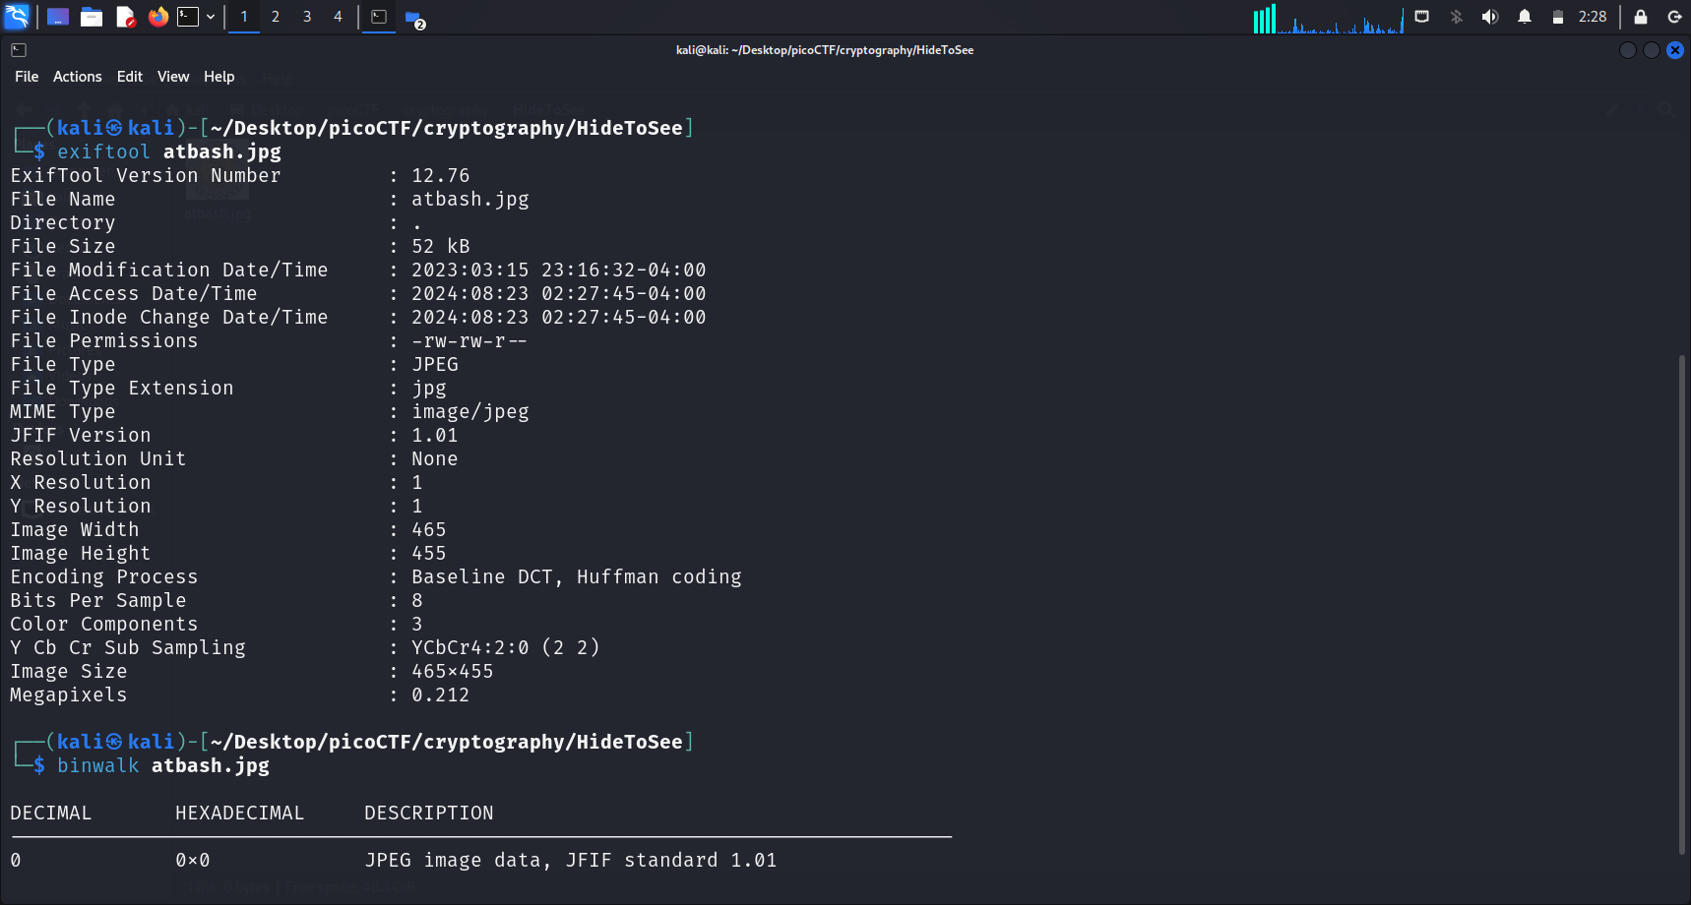Open the View menu

pos(173,77)
